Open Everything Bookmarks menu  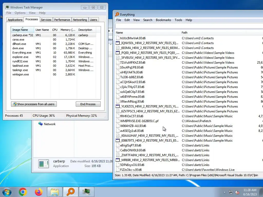pyautogui.click(x=163, y=20)
